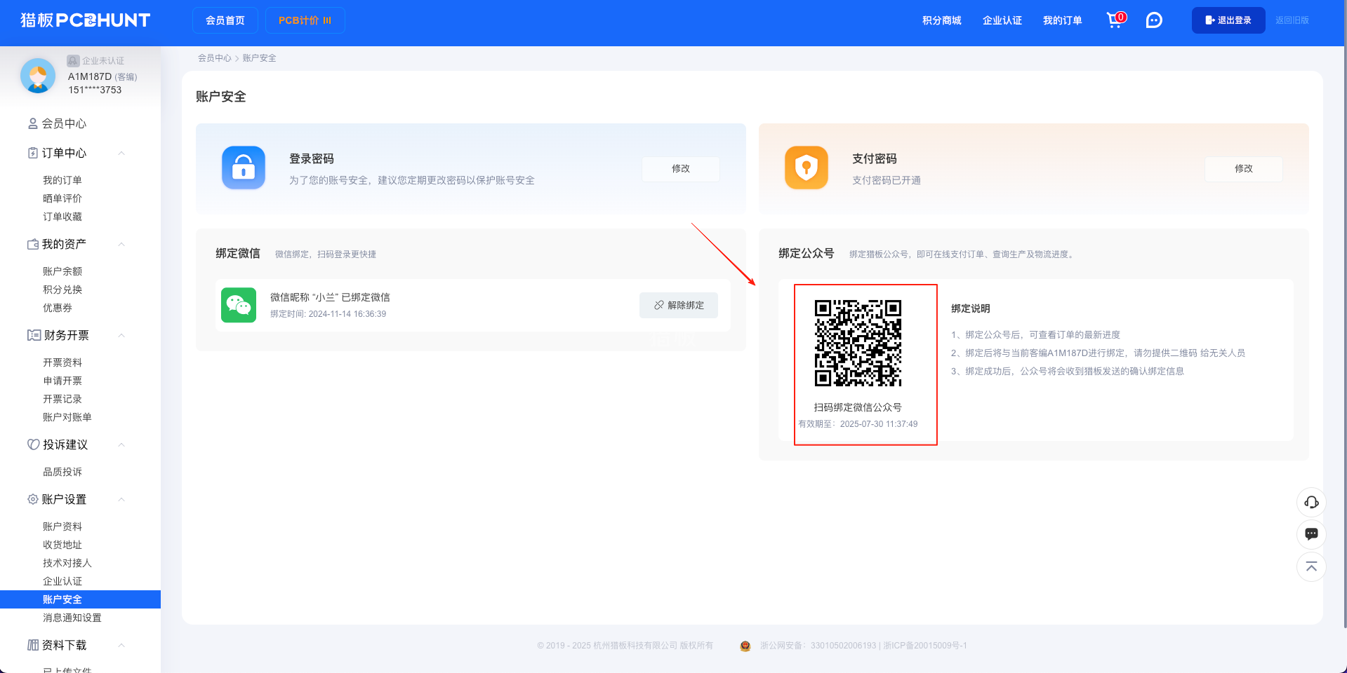Open the 会员首页 tab
The image size is (1347, 673).
225,20
